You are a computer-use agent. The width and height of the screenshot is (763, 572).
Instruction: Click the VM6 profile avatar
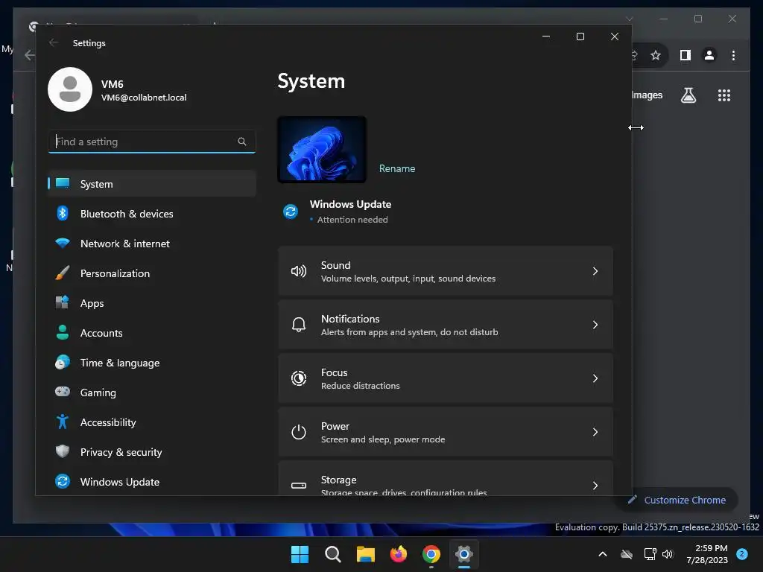pyautogui.click(x=70, y=89)
